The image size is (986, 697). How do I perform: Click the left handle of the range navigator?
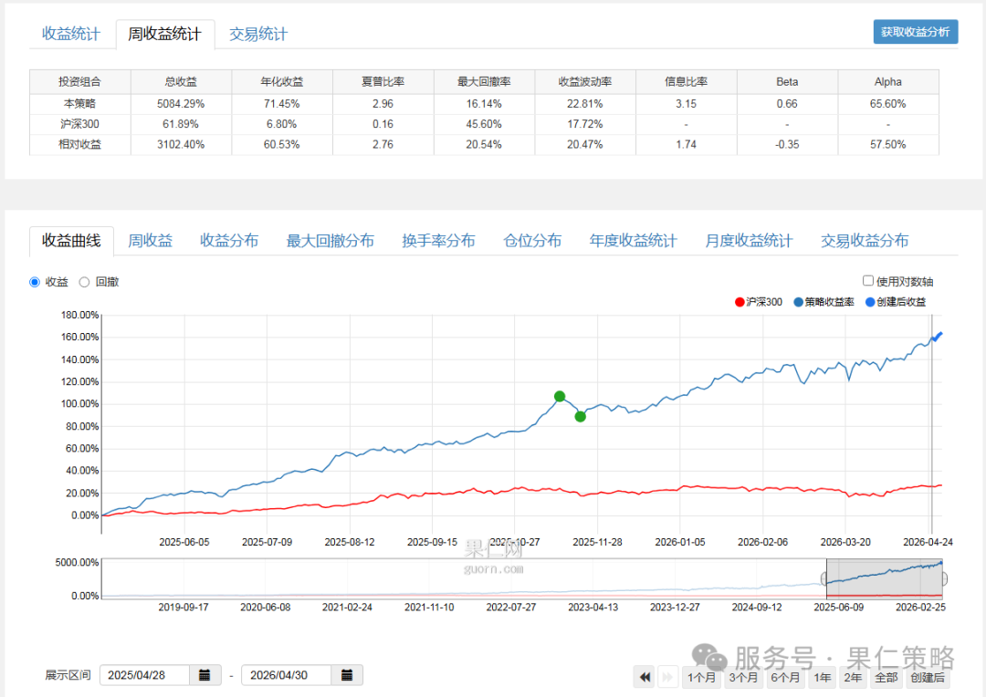(x=825, y=578)
